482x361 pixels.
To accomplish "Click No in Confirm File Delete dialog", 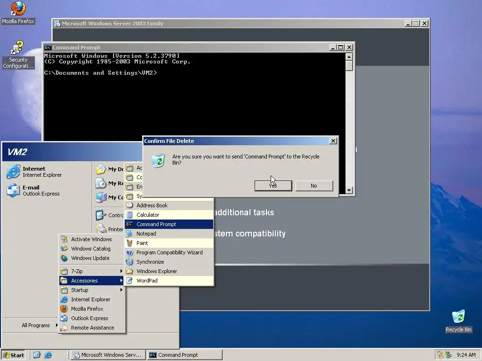I will (314, 186).
